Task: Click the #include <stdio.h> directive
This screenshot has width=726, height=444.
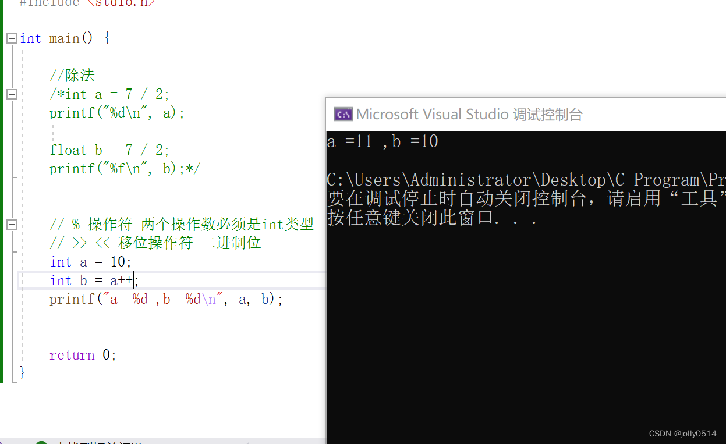Action: coord(87,3)
